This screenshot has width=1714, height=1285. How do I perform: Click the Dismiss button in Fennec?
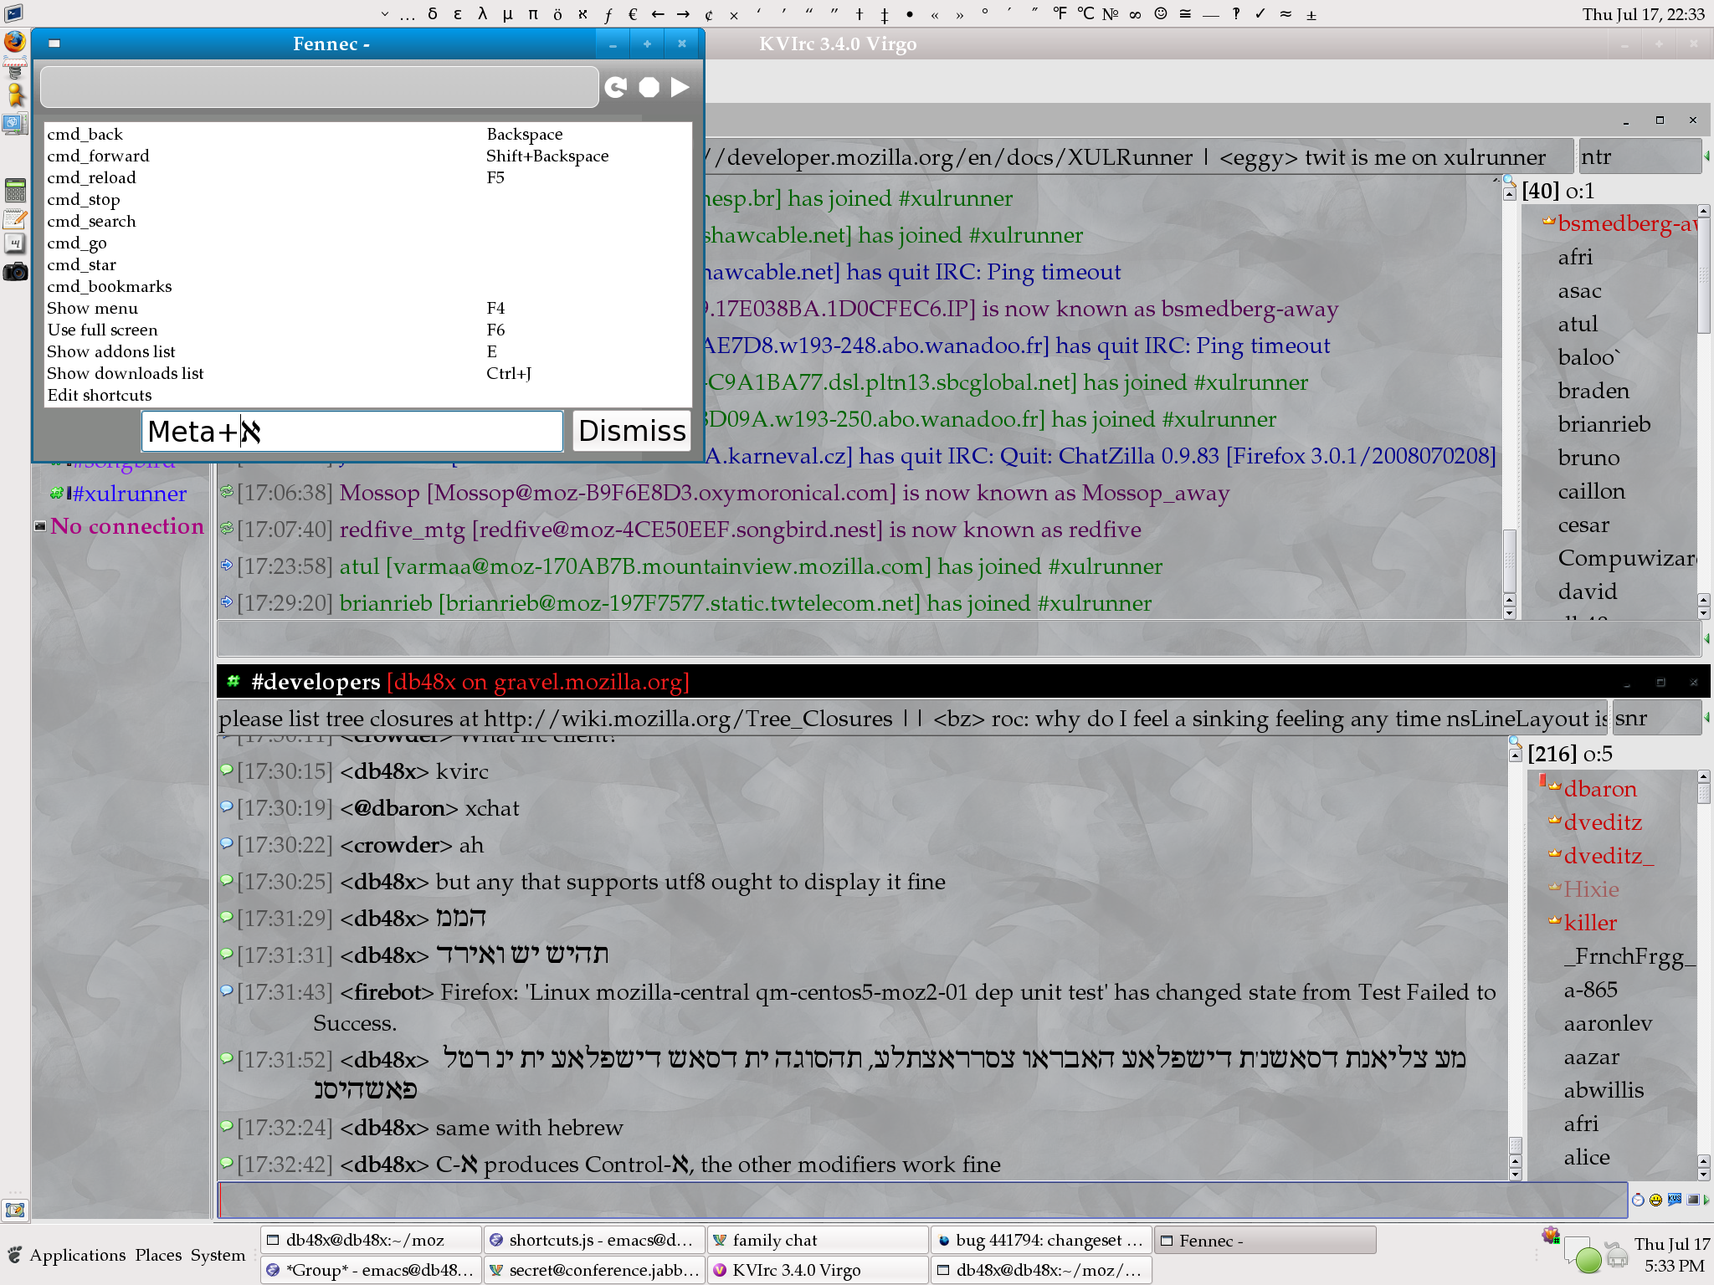pos(632,431)
